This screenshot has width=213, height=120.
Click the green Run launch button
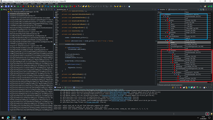pyautogui.click(x=62, y=6)
